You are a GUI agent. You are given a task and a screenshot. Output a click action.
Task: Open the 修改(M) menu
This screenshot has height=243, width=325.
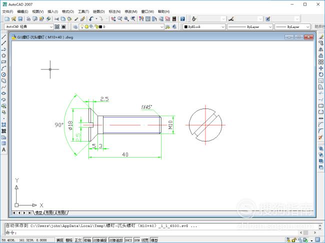pyautogui.click(x=131, y=11)
